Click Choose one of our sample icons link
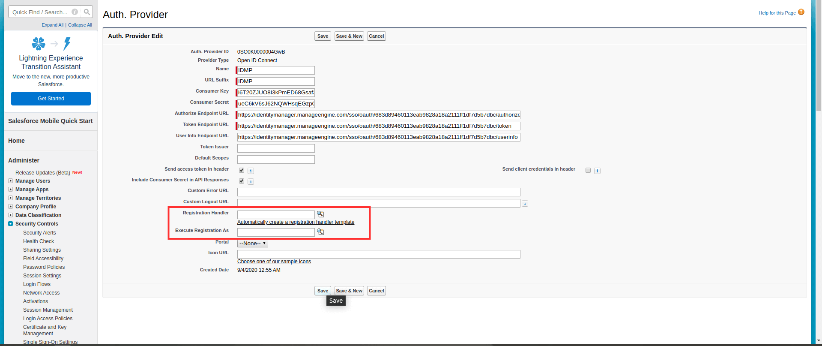Image resolution: width=822 pixels, height=346 pixels. (274, 262)
